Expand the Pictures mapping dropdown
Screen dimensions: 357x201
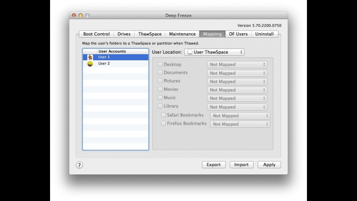(x=237, y=82)
